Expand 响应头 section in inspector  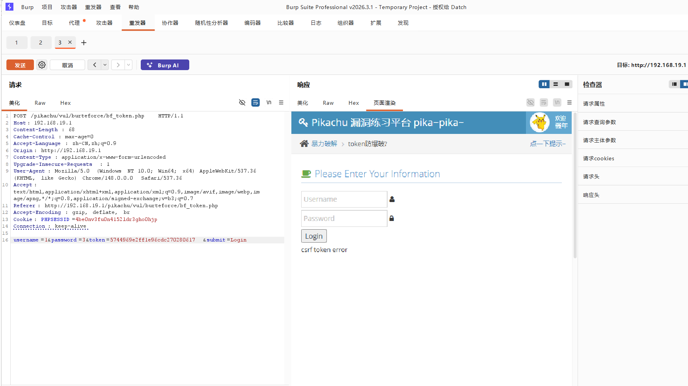coord(633,195)
